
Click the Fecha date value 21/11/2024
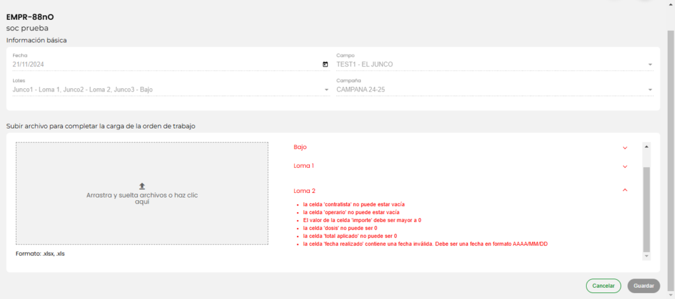coord(32,65)
